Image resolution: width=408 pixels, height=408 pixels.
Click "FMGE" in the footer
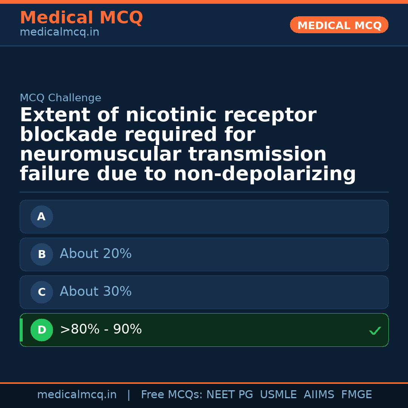tap(357, 395)
